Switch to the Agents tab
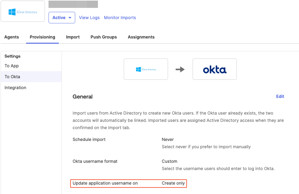The width and height of the screenshot is (299, 194). pyautogui.click(x=12, y=37)
